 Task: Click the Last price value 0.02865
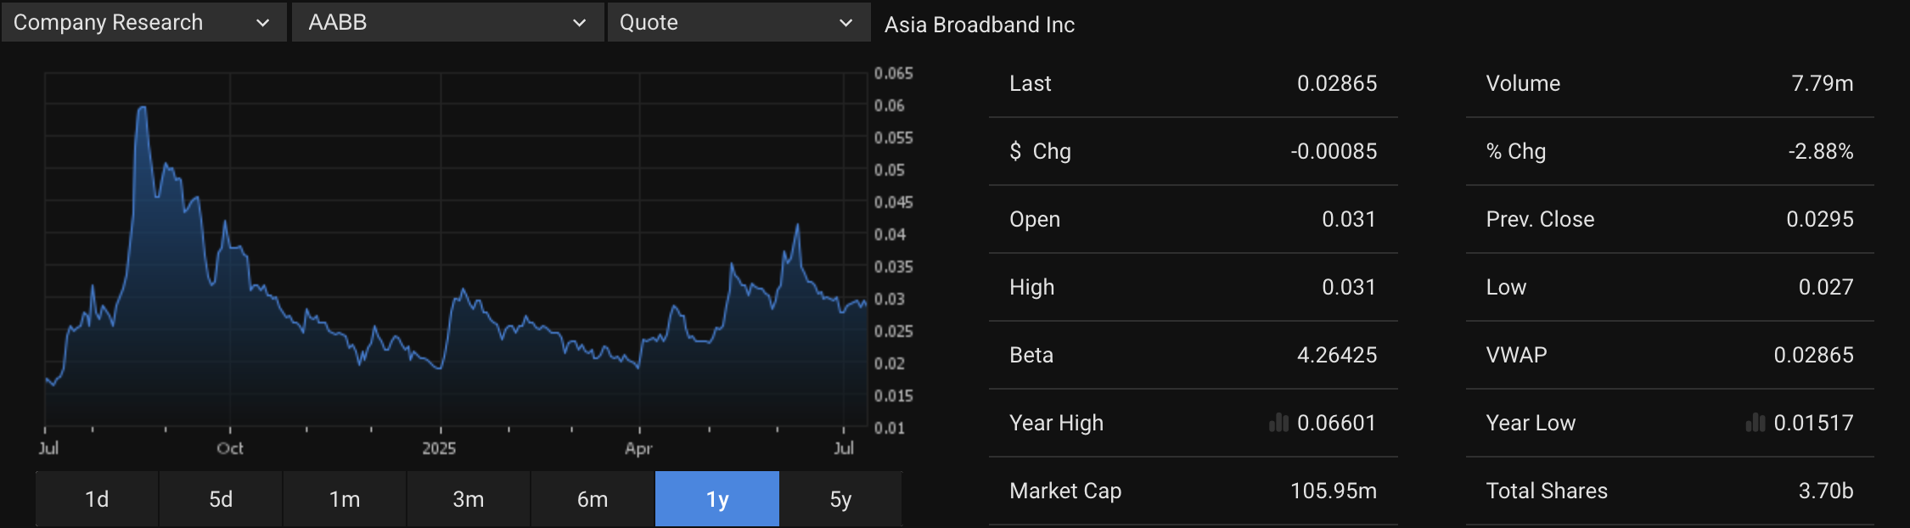pos(1336,83)
